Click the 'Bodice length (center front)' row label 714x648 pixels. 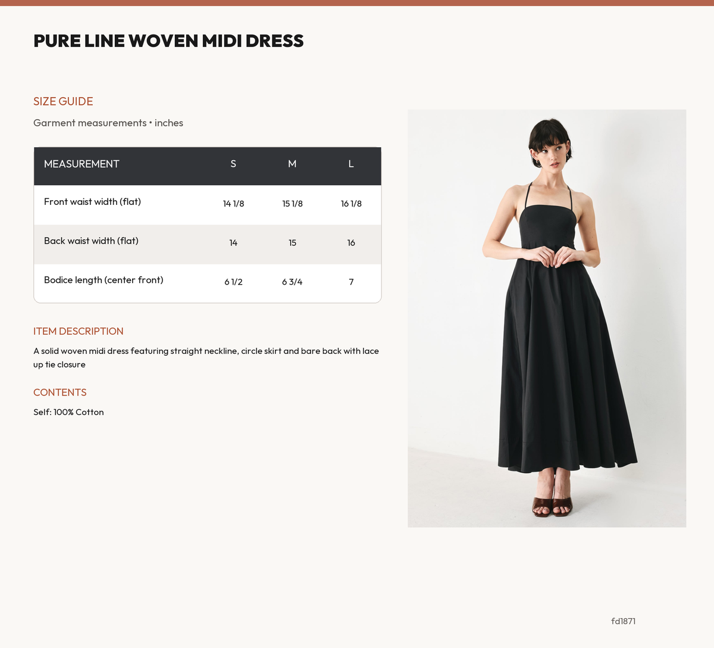(x=104, y=280)
